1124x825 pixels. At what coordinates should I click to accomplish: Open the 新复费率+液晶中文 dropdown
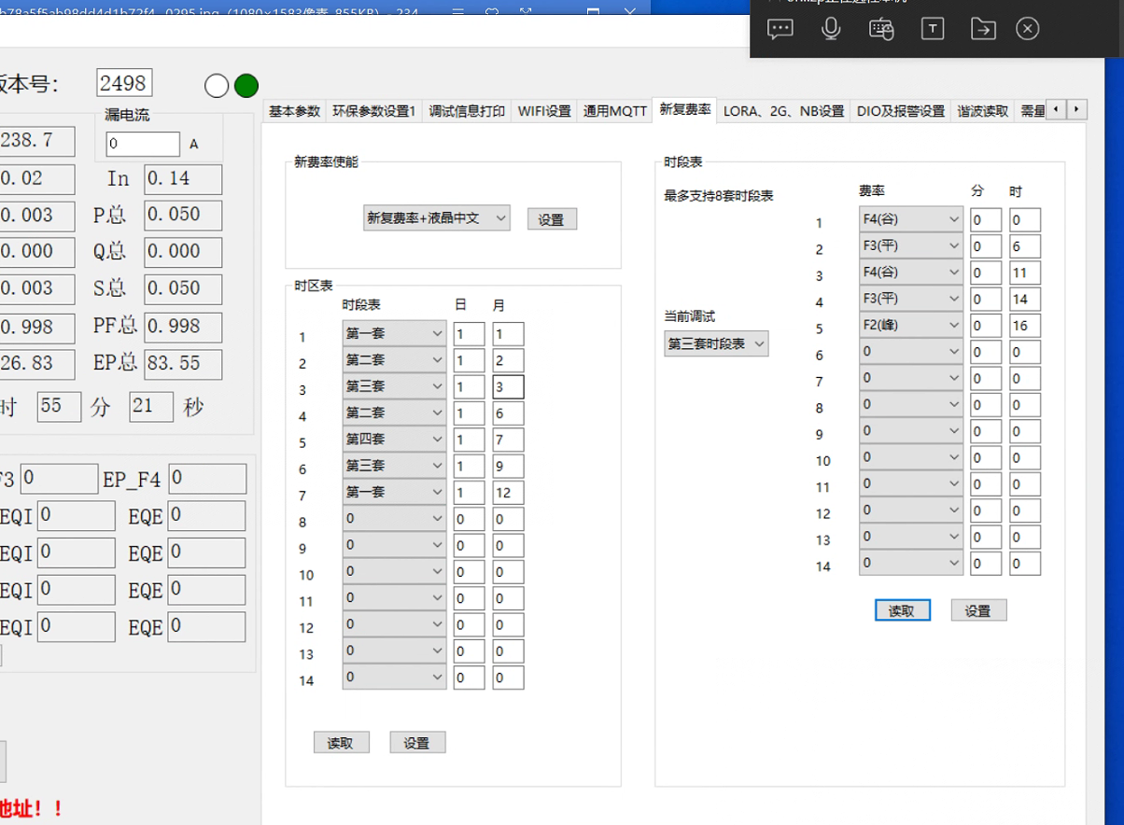[x=436, y=218]
